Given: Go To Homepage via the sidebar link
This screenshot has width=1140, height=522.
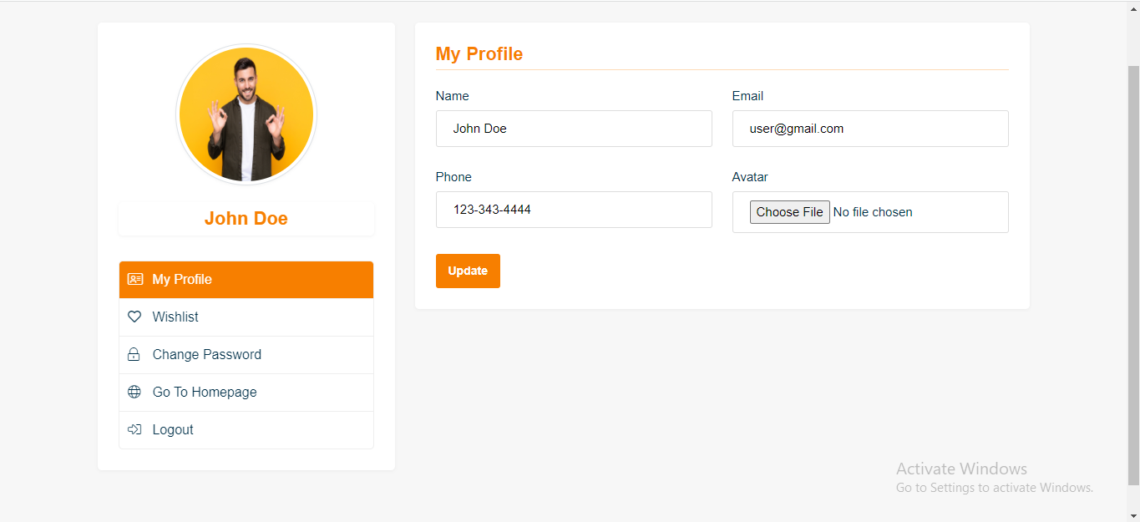Looking at the screenshot, I should 205,393.
